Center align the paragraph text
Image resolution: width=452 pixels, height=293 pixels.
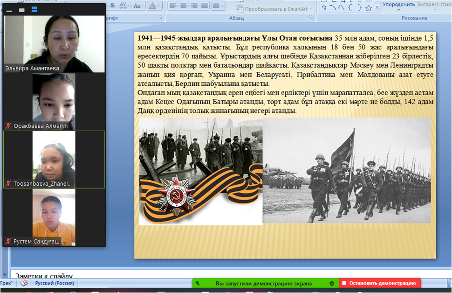pos(183,6)
